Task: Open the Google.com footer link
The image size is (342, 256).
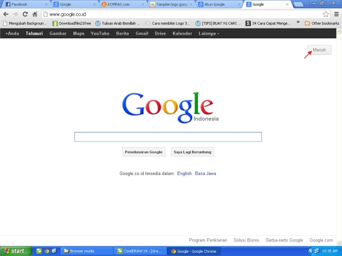Action: (321, 240)
